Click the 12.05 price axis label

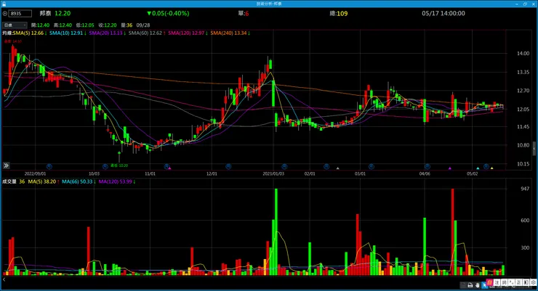[x=523, y=110]
